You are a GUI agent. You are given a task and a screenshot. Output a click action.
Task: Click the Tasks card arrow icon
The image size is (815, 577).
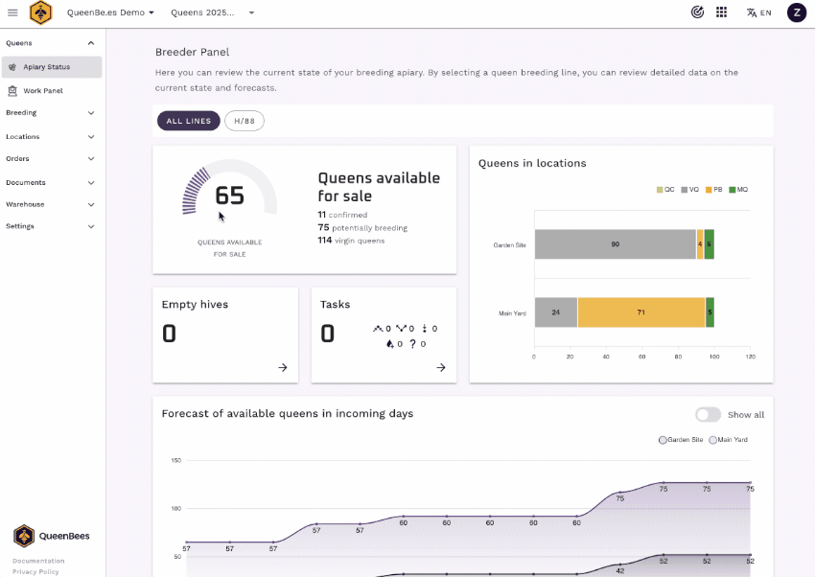click(x=441, y=367)
